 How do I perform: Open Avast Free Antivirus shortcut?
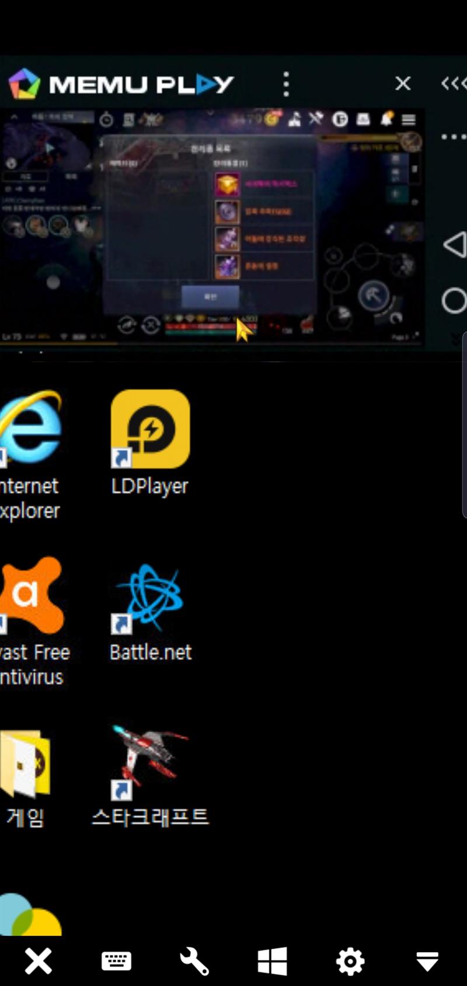[33, 622]
